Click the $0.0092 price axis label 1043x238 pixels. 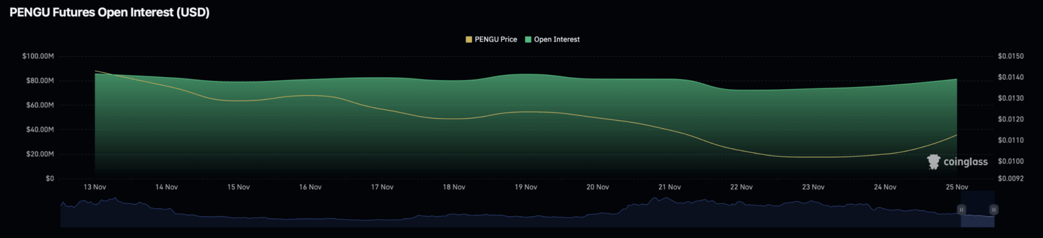tap(1010, 179)
